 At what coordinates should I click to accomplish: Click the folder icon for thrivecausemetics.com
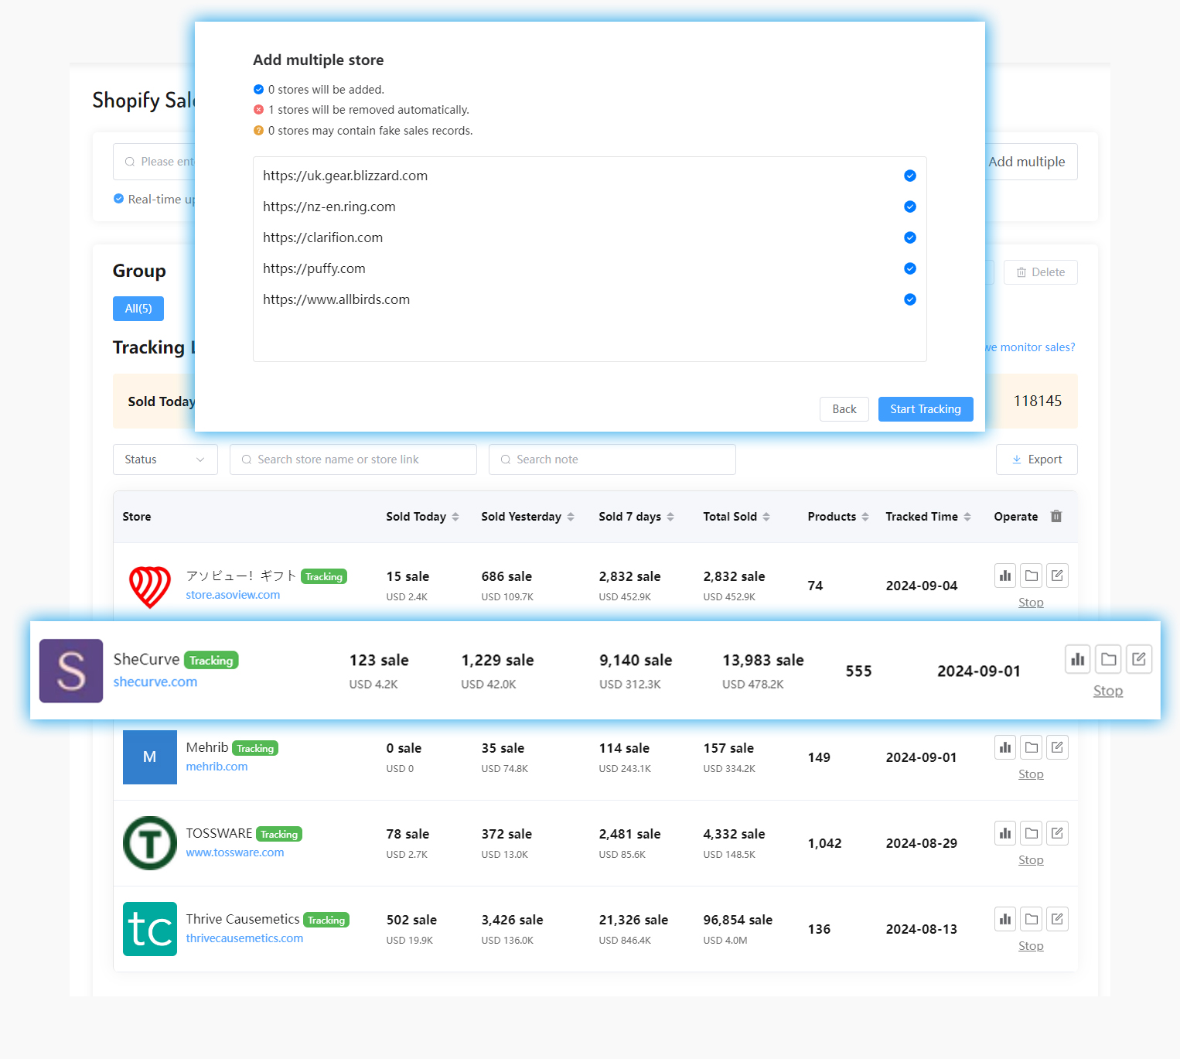click(1031, 918)
